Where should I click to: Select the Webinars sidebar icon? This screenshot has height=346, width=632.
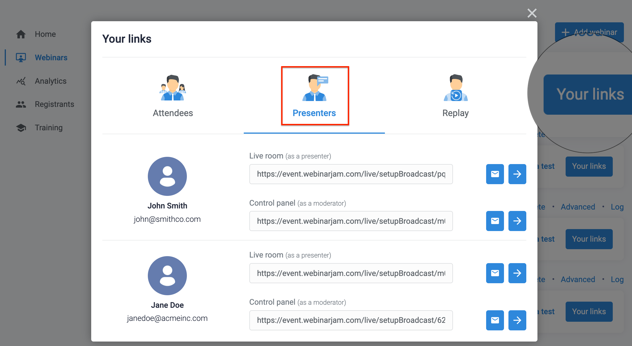(x=21, y=57)
